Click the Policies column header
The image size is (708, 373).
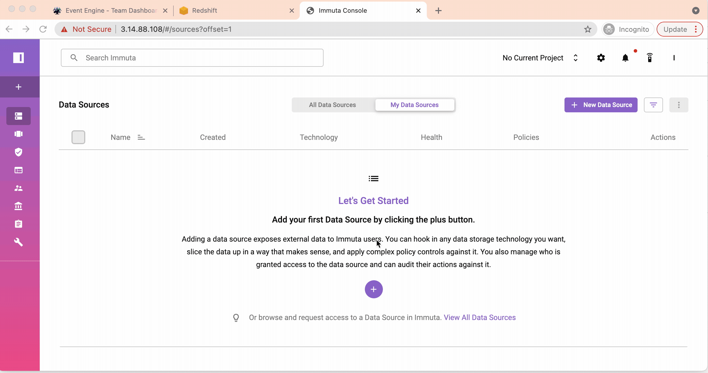coord(526,137)
